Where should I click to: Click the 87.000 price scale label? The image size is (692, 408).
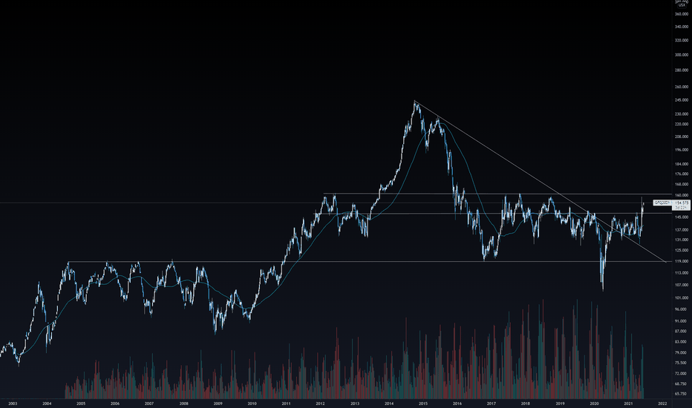tap(682, 332)
